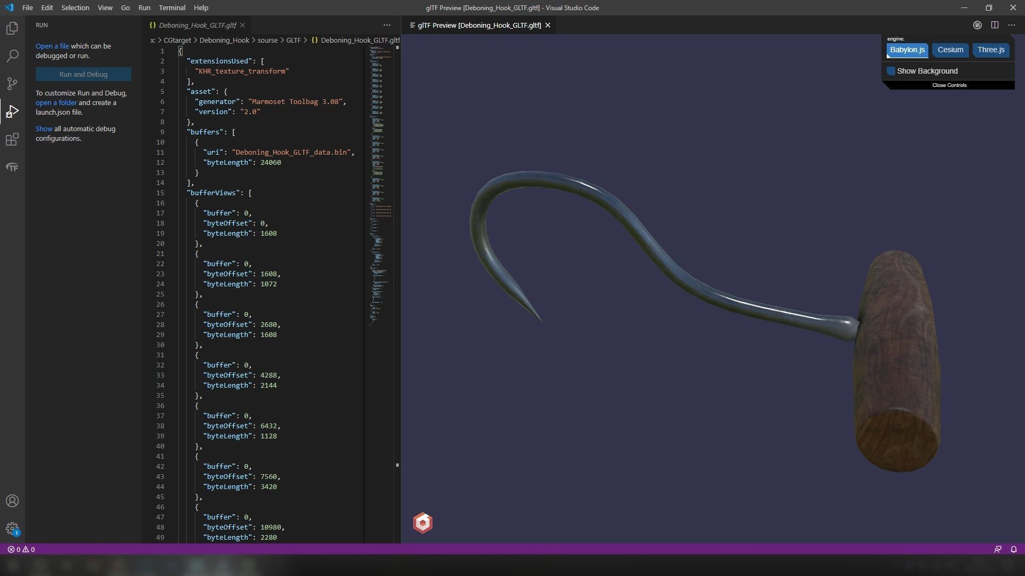
Task: Click the open a folder link
Action: pos(56,102)
